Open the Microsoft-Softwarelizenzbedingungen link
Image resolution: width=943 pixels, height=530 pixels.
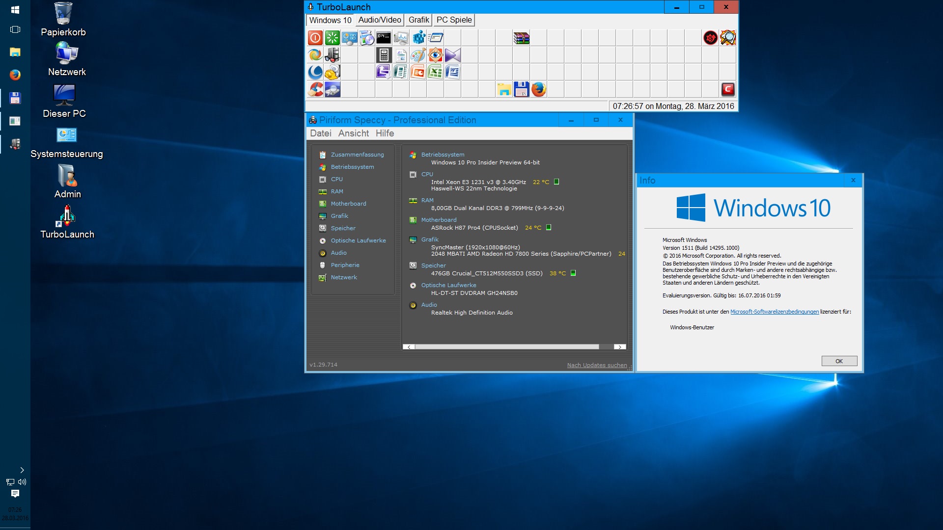coord(774,312)
